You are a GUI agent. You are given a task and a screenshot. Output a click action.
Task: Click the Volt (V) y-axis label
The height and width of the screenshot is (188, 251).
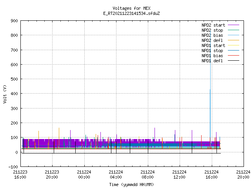[x=5, y=94]
